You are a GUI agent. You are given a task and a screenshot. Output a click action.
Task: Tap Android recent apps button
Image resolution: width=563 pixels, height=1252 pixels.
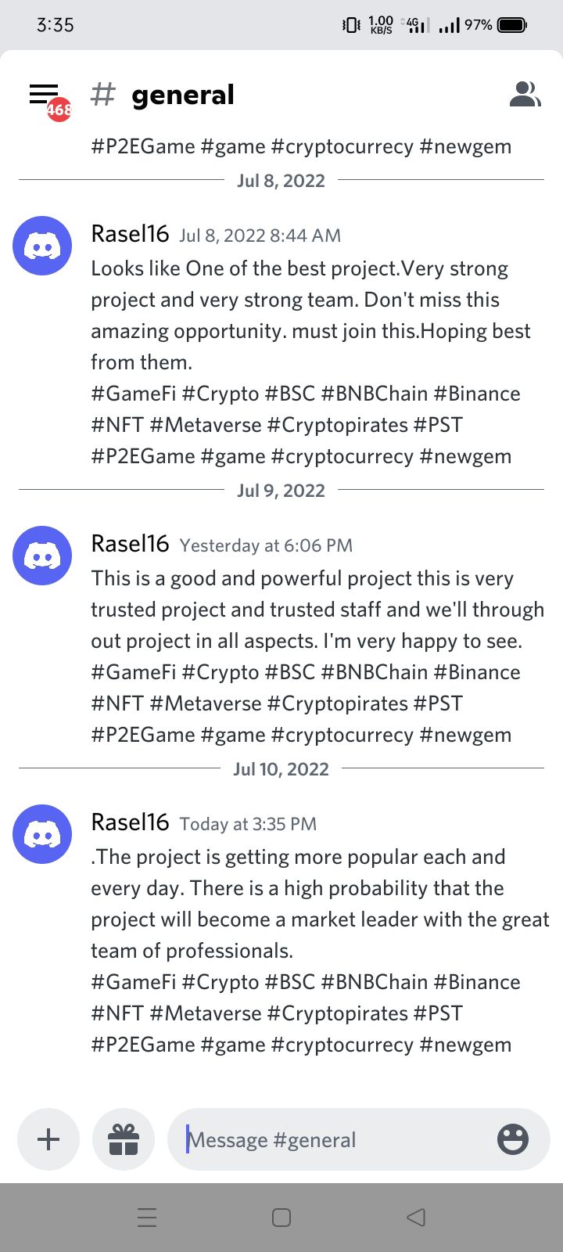pos(147,1218)
